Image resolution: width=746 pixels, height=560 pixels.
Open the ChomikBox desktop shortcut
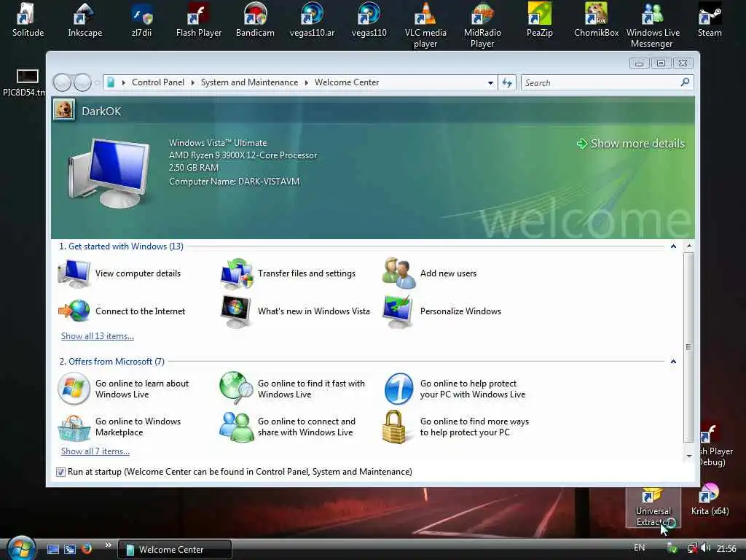pyautogui.click(x=596, y=20)
